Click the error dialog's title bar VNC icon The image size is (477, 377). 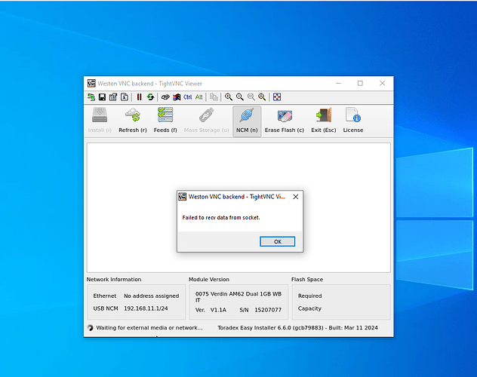(x=182, y=197)
